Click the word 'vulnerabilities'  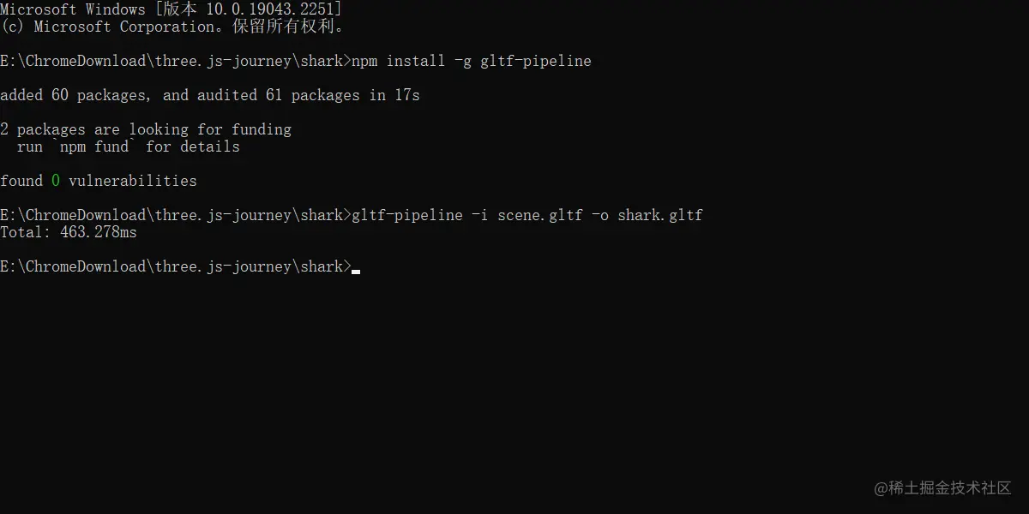point(133,181)
